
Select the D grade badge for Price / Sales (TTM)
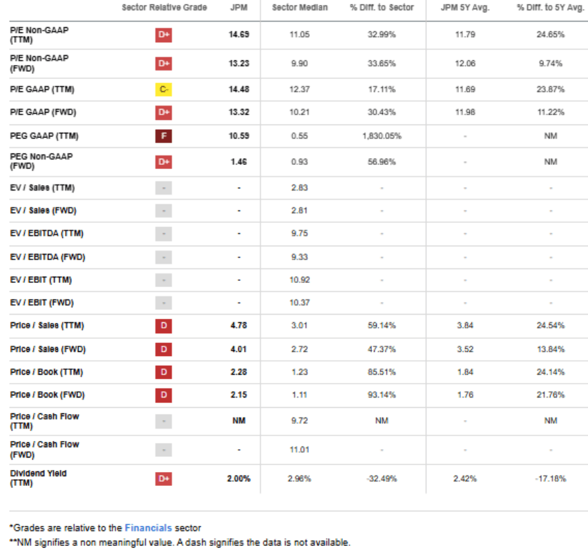coord(164,326)
